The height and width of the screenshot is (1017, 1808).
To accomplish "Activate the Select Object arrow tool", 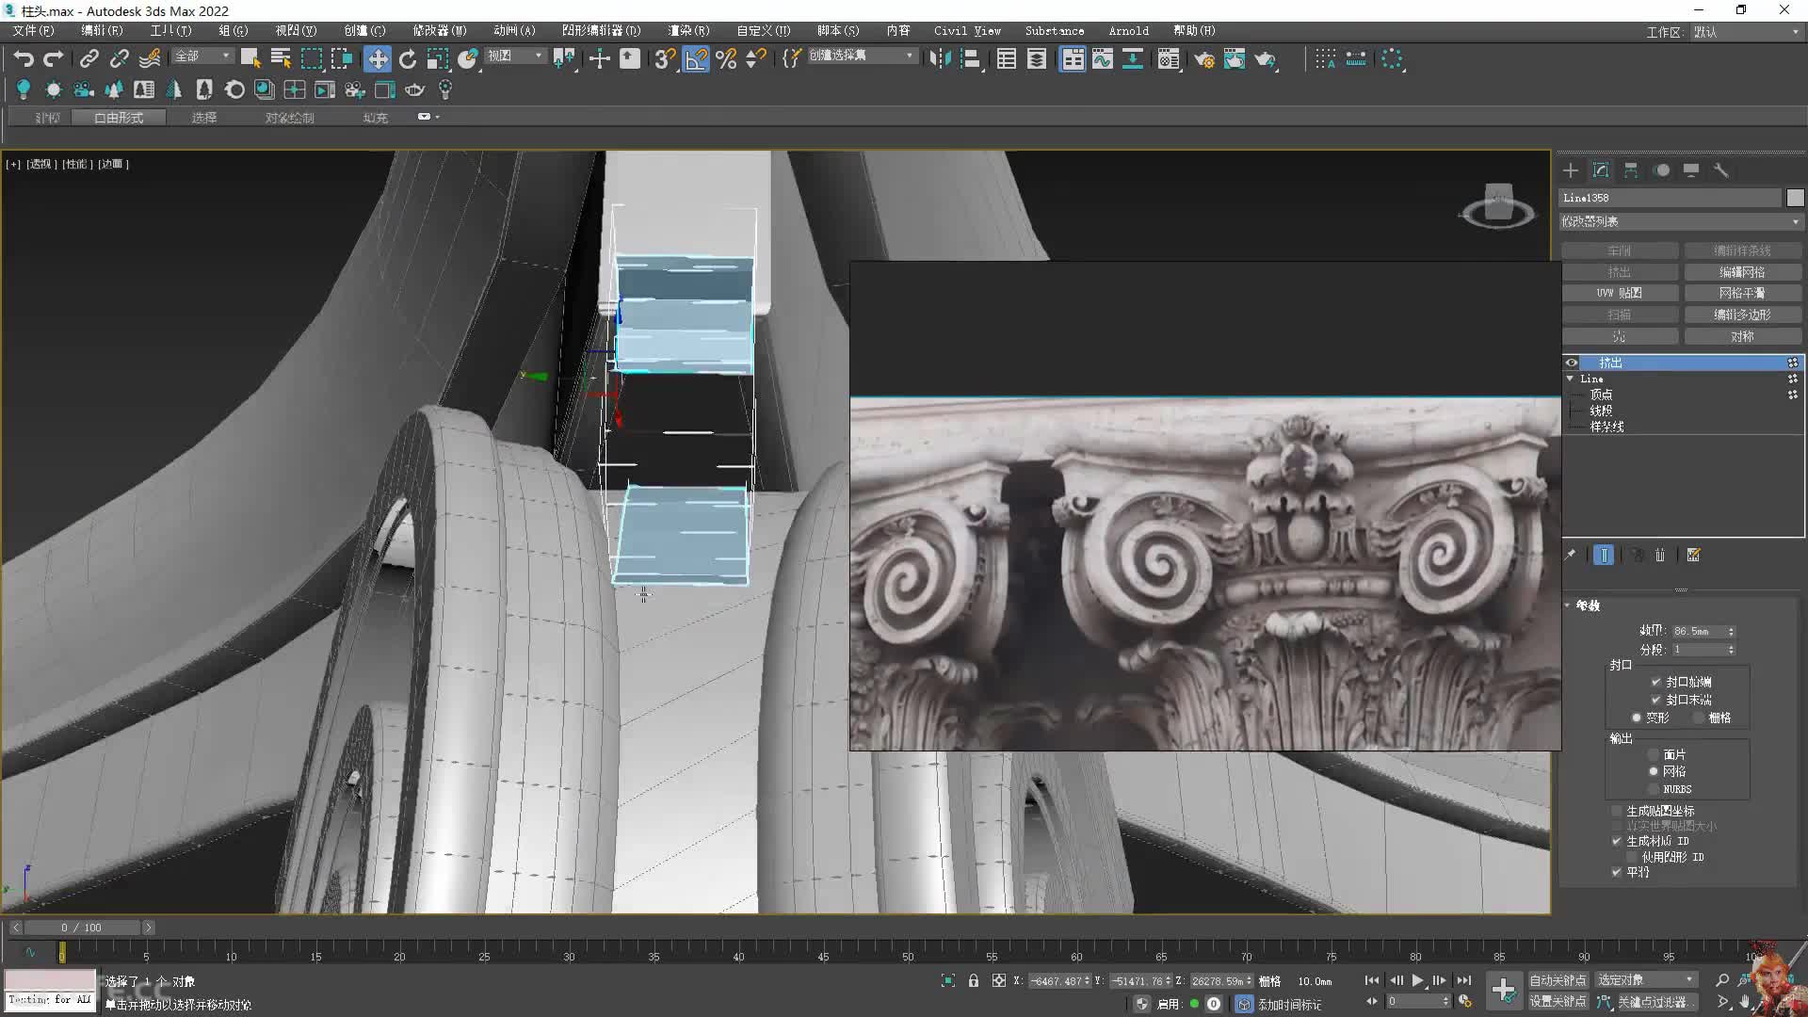I will pos(250,59).
